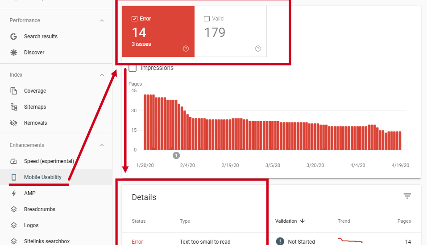Click the Sitemaps tree icon
The height and width of the screenshot is (245, 427).
tap(14, 107)
